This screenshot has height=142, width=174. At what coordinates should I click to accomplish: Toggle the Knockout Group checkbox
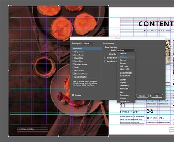click(105, 61)
